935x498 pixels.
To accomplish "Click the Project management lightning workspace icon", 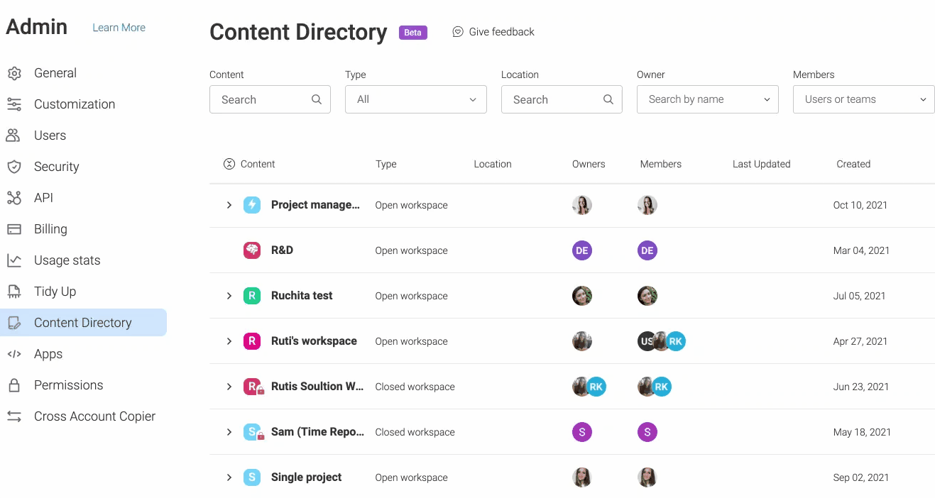I will tap(252, 205).
